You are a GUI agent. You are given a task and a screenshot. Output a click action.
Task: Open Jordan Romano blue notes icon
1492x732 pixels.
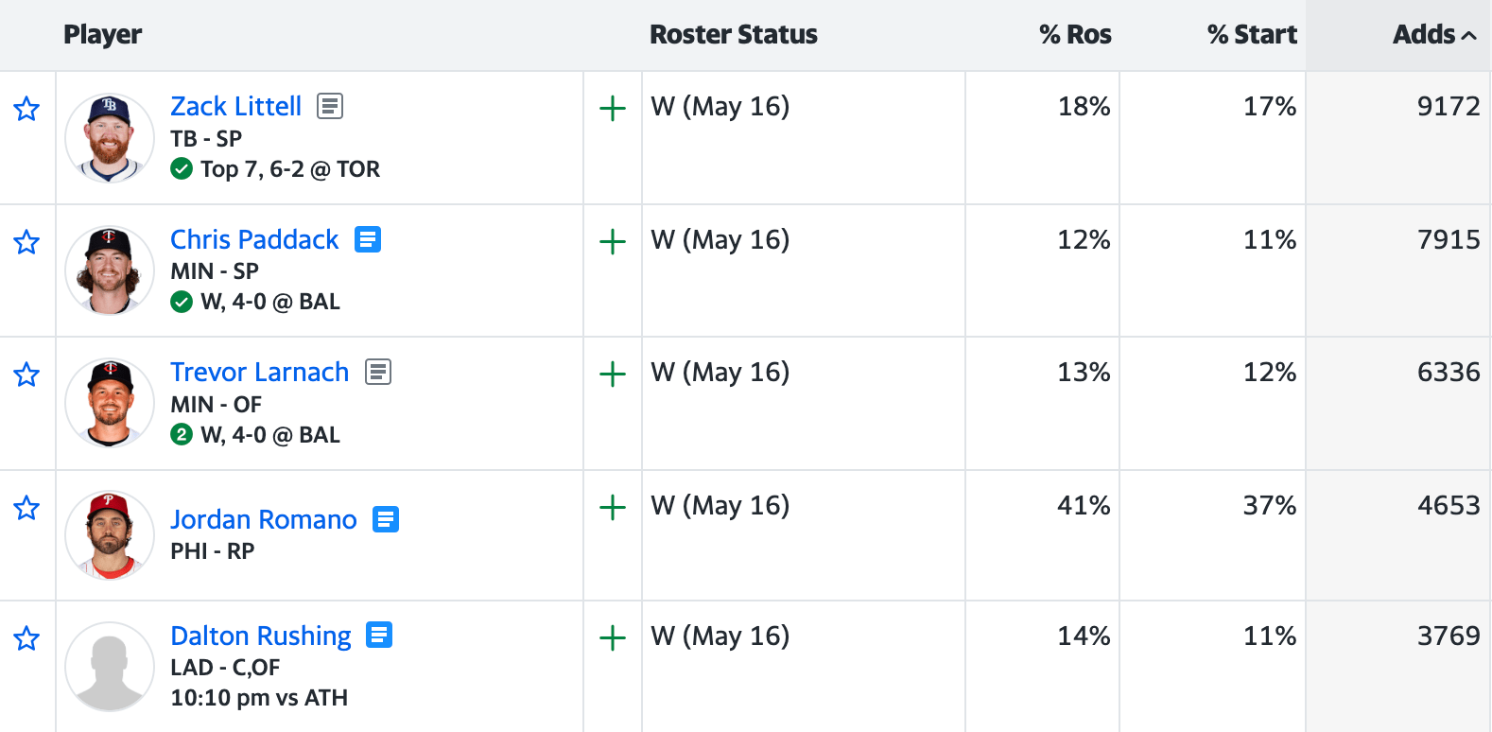tap(386, 519)
